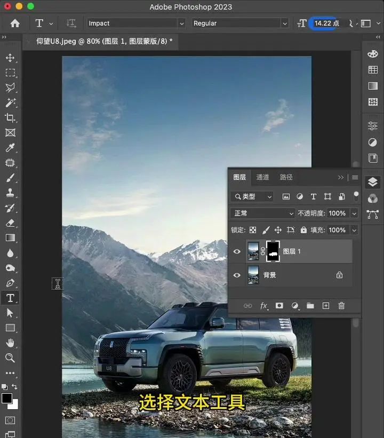The height and width of the screenshot is (438, 384).
Task: Open the 不透明度 opacity dropdown arrow
Action: tap(354, 214)
